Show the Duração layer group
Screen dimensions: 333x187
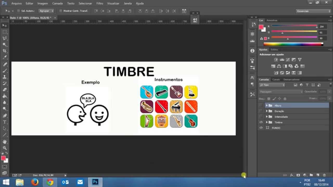tap(261, 111)
